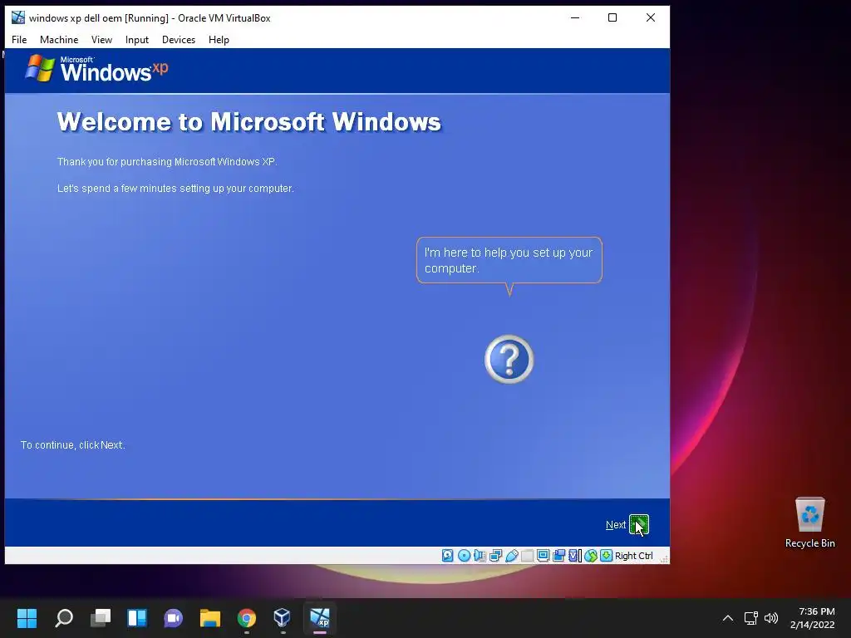The width and height of the screenshot is (851, 638).
Task: Open VirtualBox Manager from the taskbar
Action: pos(283,618)
